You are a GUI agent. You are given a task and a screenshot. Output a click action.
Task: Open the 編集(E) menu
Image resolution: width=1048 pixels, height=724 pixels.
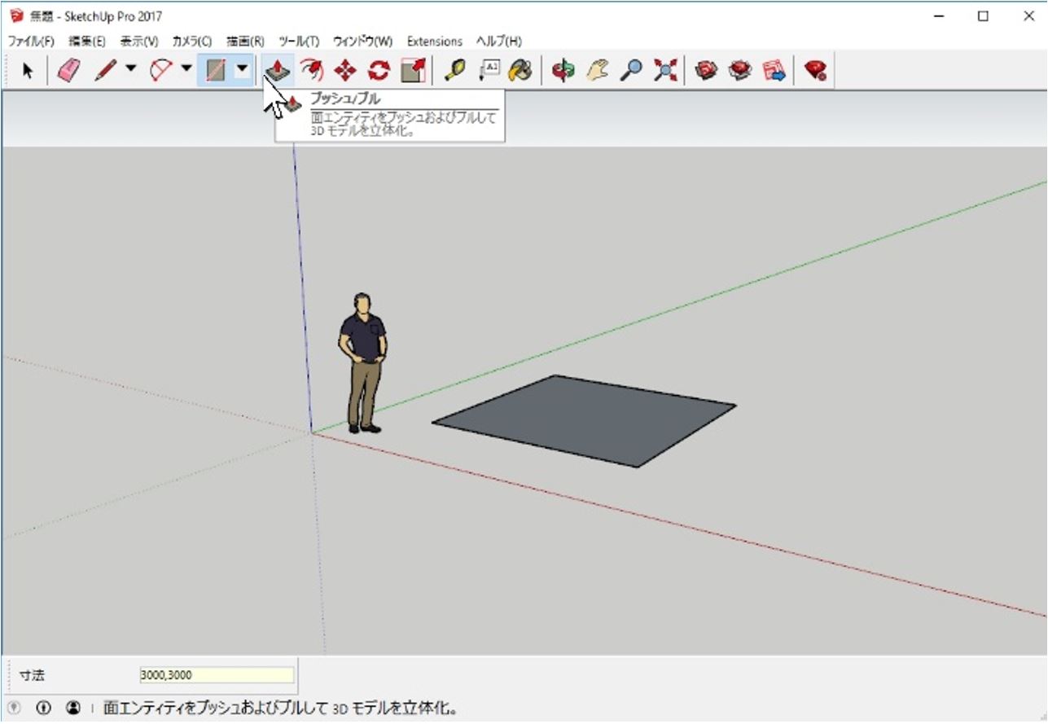(87, 41)
